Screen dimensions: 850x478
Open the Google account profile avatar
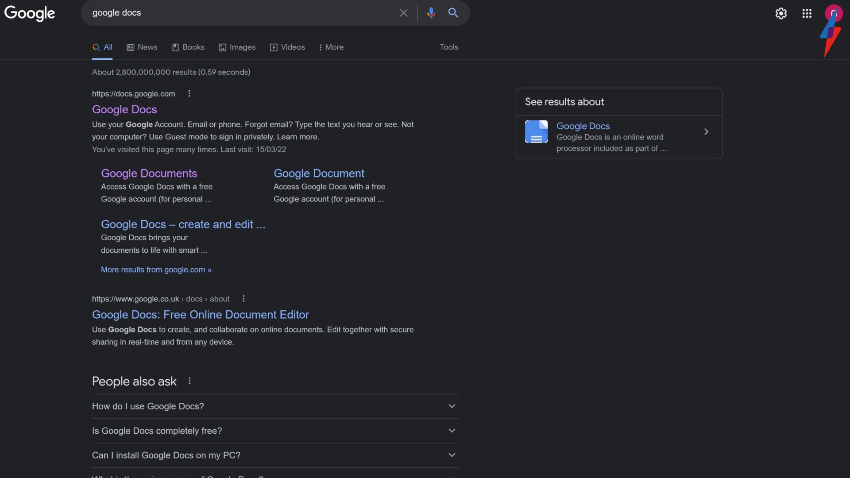(x=833, y=13)
